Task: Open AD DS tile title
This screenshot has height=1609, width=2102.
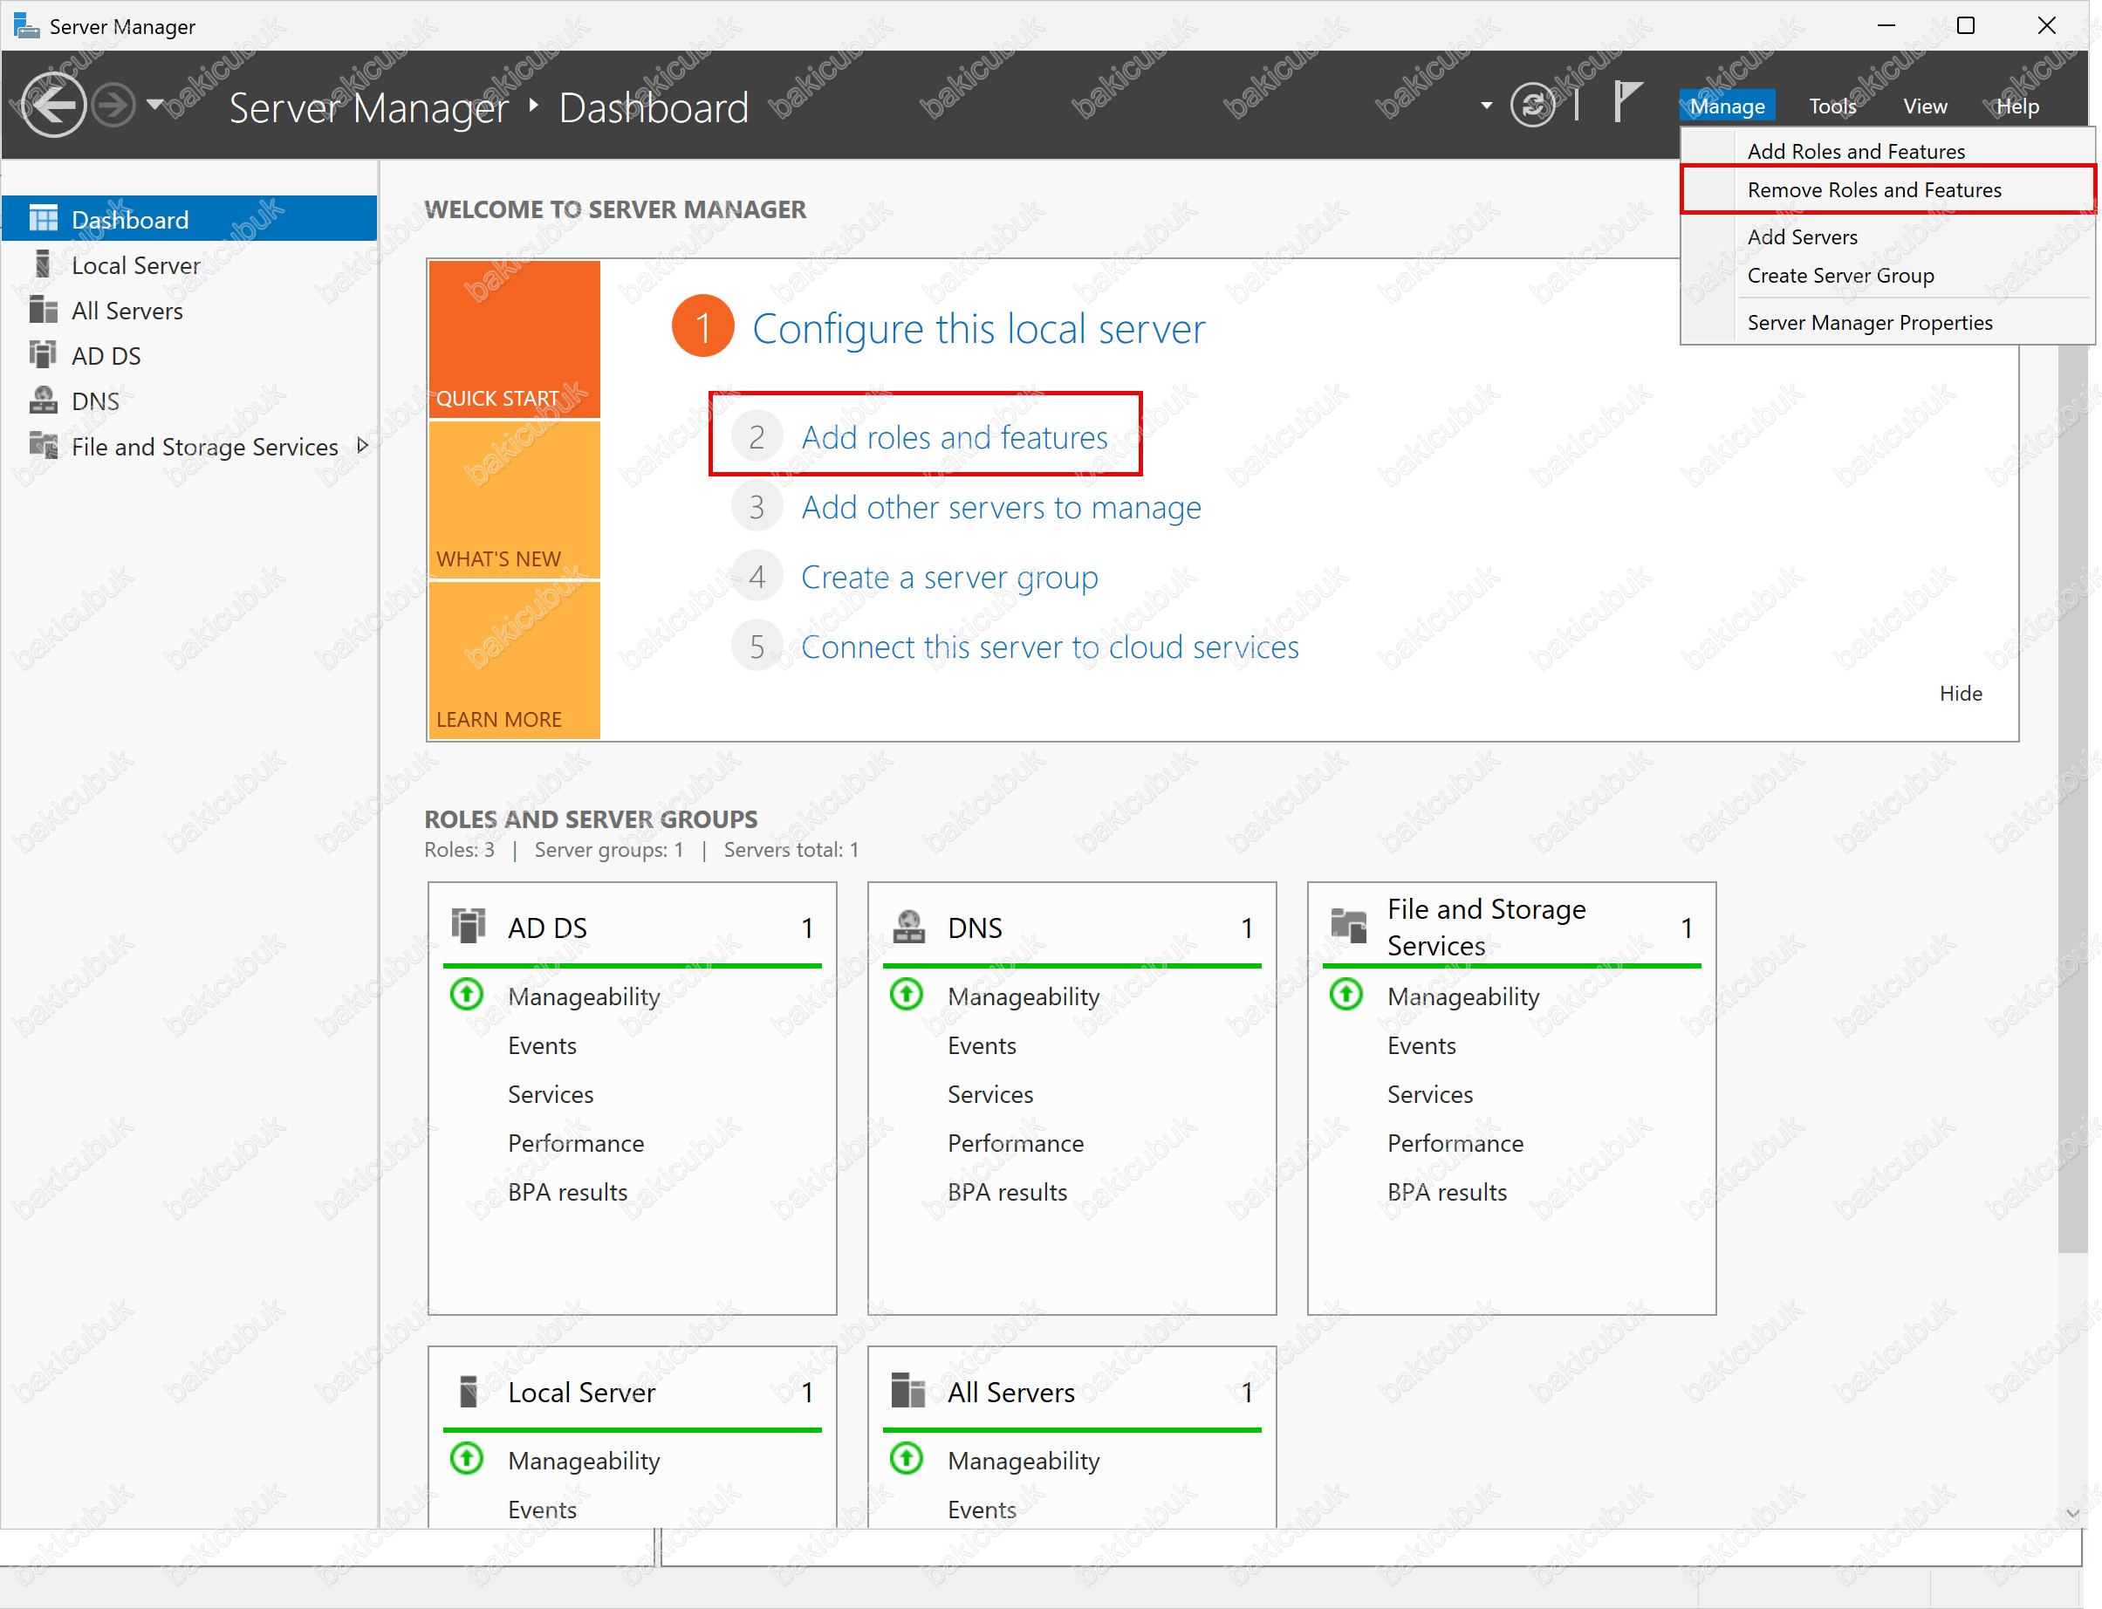Action: coord(547,927)
